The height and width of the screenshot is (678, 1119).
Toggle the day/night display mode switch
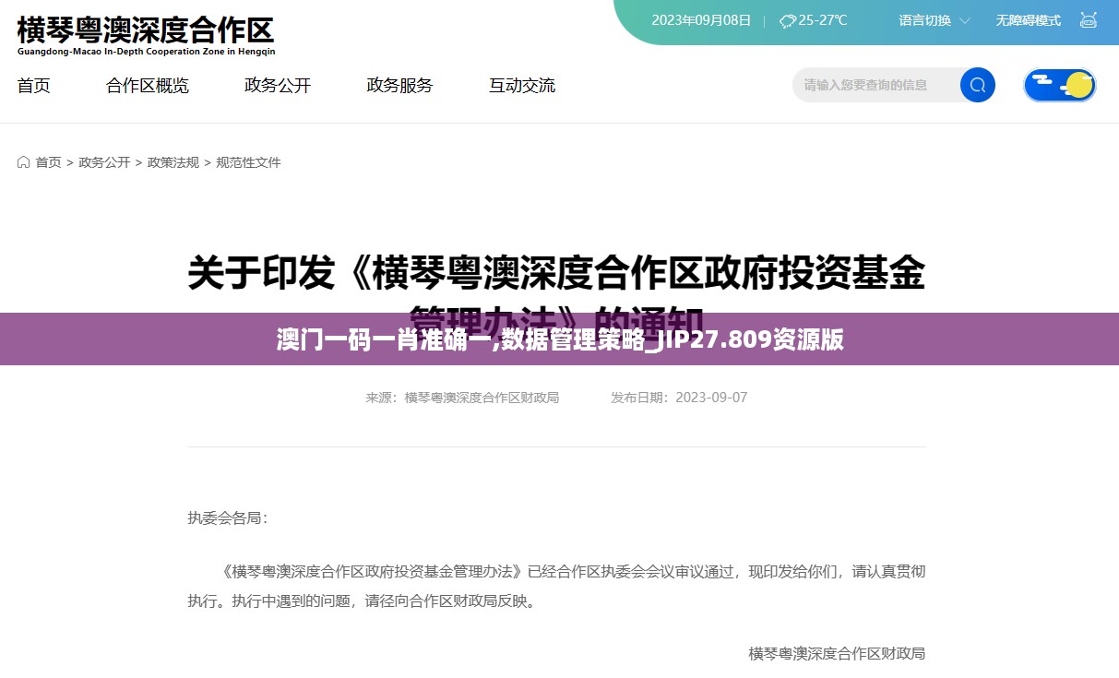(x=1059, y=84)
